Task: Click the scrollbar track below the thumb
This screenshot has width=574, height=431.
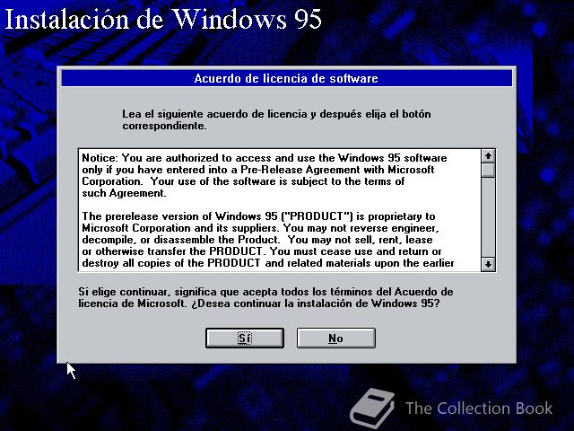Action: (x=488, y=217)
